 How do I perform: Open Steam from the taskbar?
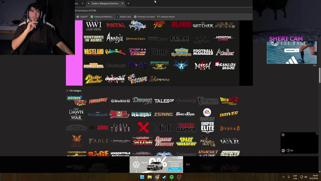coord(164,177)
